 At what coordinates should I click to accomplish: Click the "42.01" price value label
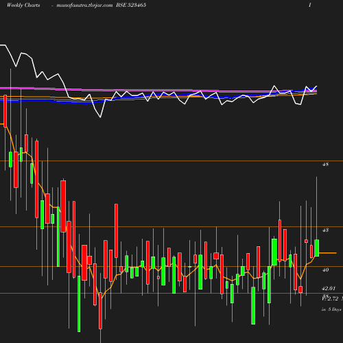coord(329,288)
